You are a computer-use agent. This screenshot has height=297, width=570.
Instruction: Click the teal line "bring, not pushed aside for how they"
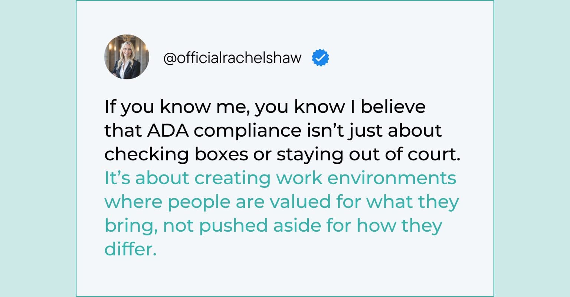click(273, 226)
